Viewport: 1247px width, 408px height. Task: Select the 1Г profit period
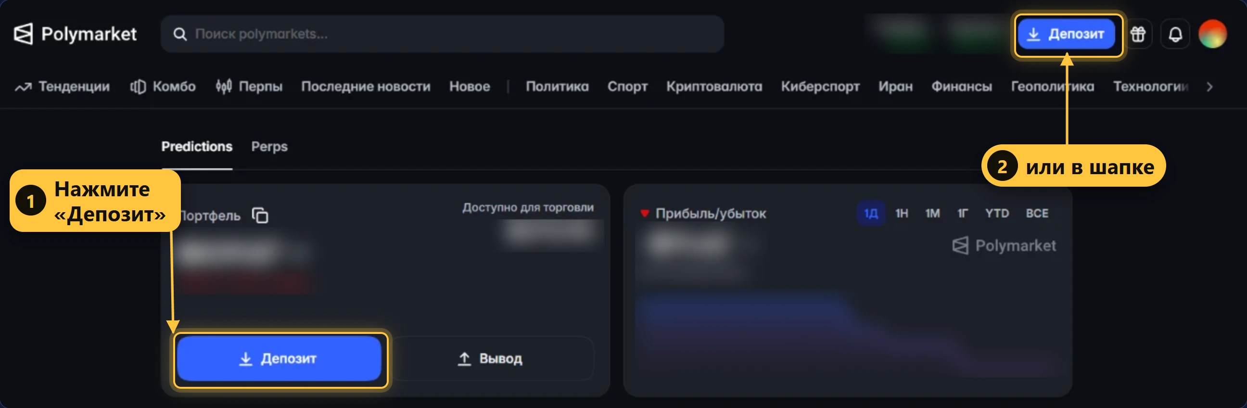coord(962,214)
